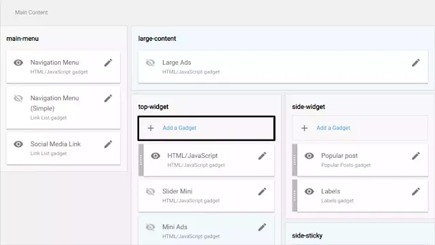Edit the Popular post gadget
The width and height of the screenshot is (435, 245).
[x=416, y=156]
